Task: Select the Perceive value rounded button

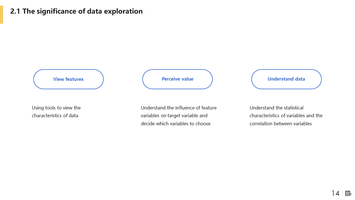Action: [177, 79]
